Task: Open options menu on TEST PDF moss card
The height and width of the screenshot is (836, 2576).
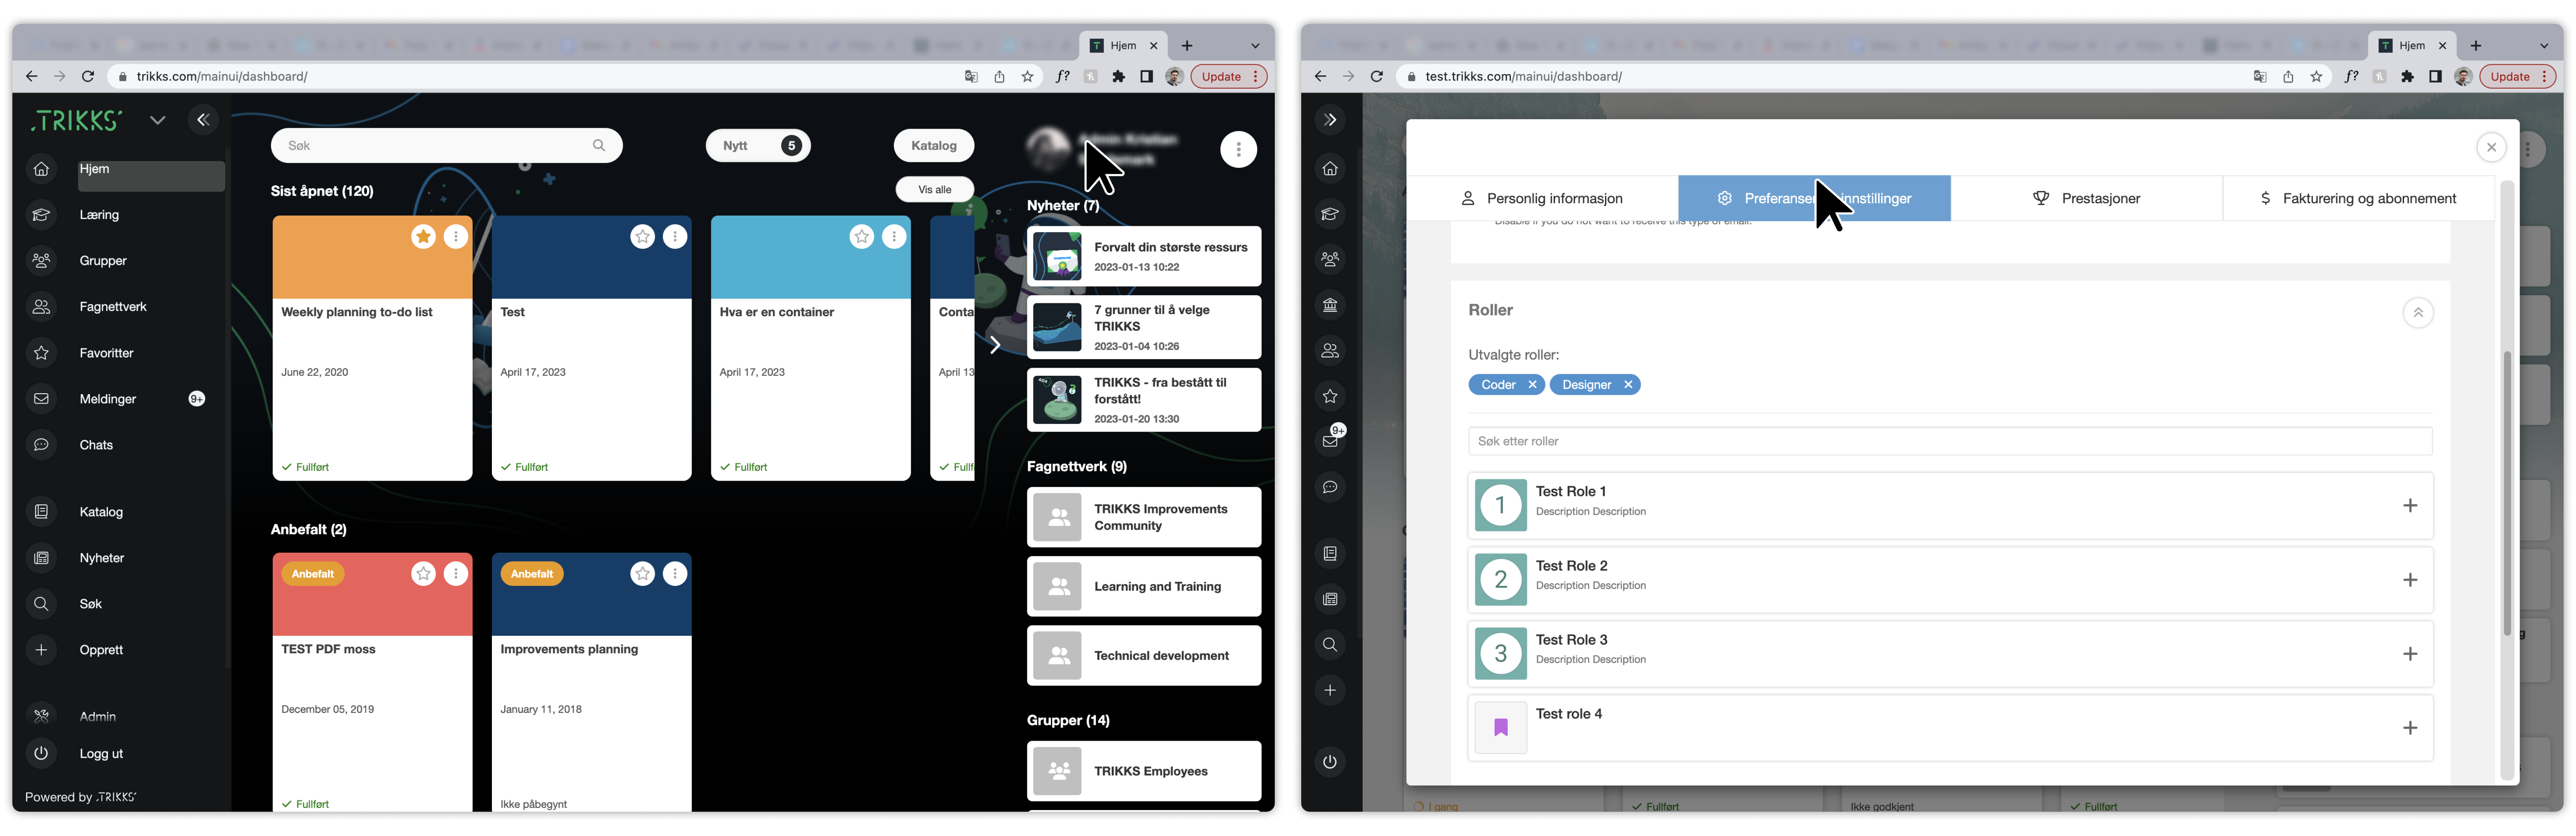Action: pos(456,574)
